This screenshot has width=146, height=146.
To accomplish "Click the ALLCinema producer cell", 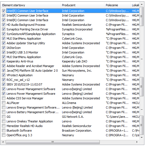I will pos(69,103).
